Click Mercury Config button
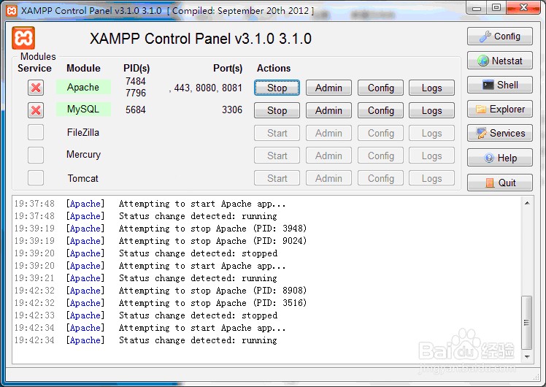The image size is (546, 387). coord(380,156)
